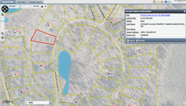Click the home icon in top toolbar
186x106 pixels.
[154, 2]
